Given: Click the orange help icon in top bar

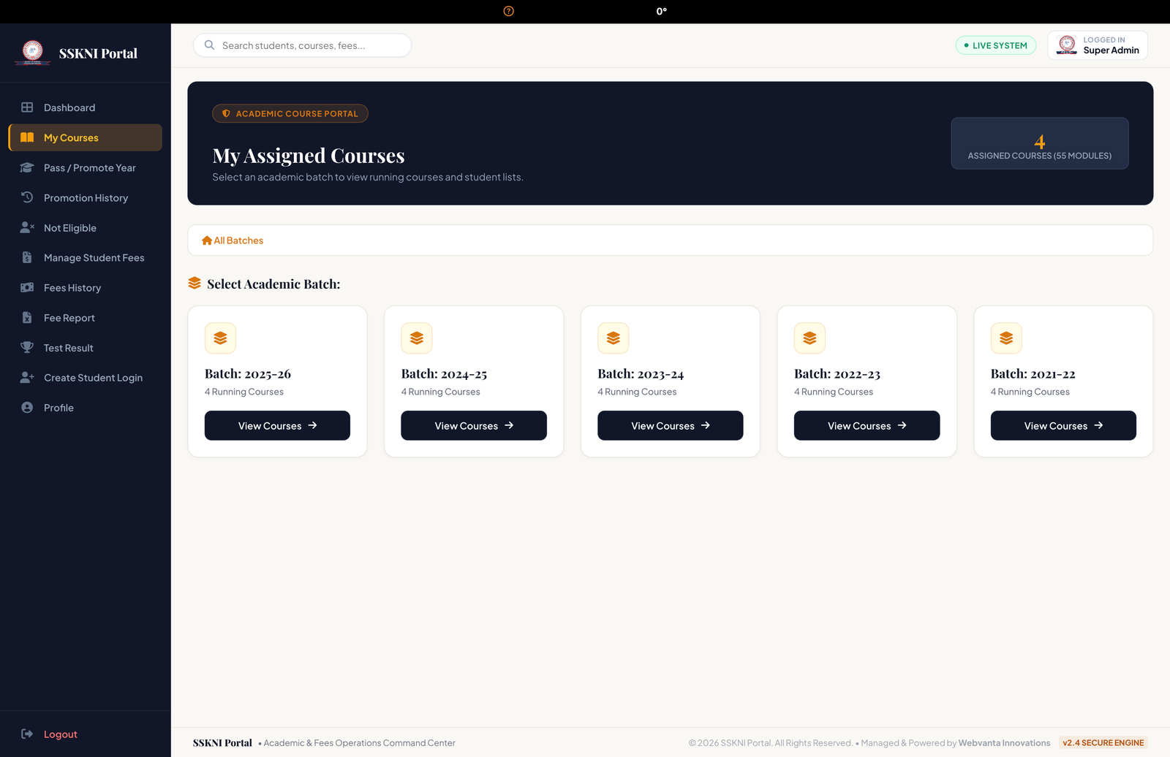Looking at the screenshot, I should (x=509, y=11).
